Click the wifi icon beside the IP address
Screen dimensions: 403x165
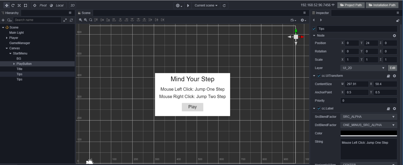coord(333,5)
